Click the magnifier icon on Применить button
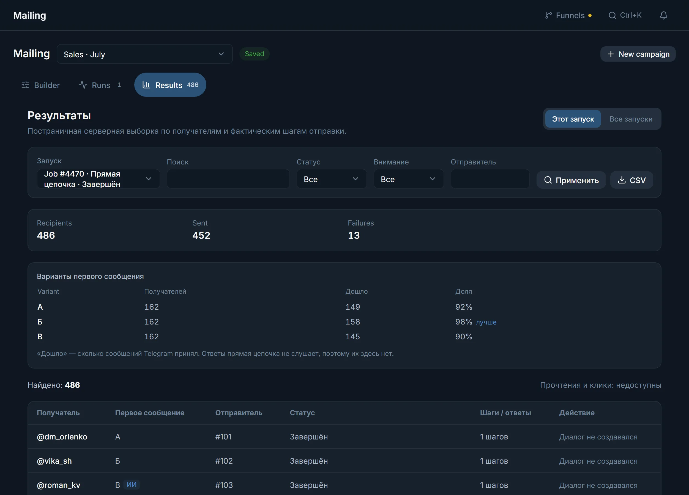689x495 pixels. 548,180
